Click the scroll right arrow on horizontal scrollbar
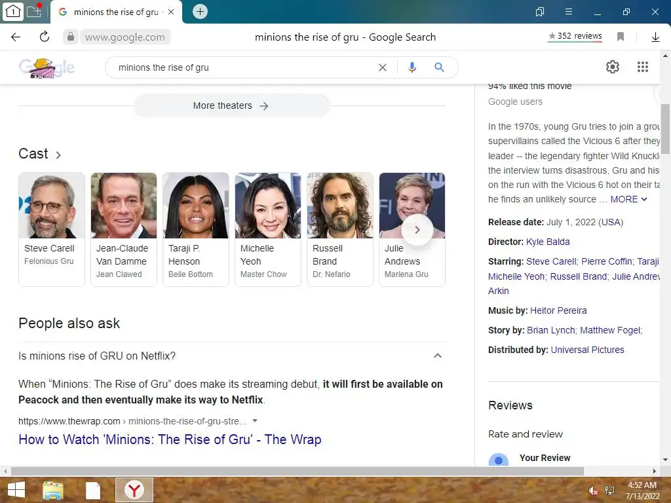671x503 pixels. click(x=655, y=472)
